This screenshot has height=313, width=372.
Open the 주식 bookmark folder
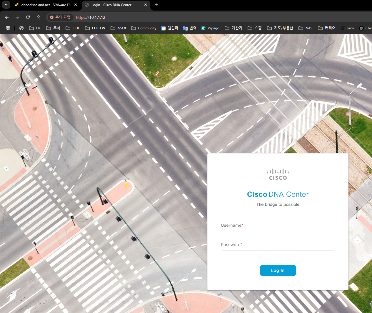[53, 28]
